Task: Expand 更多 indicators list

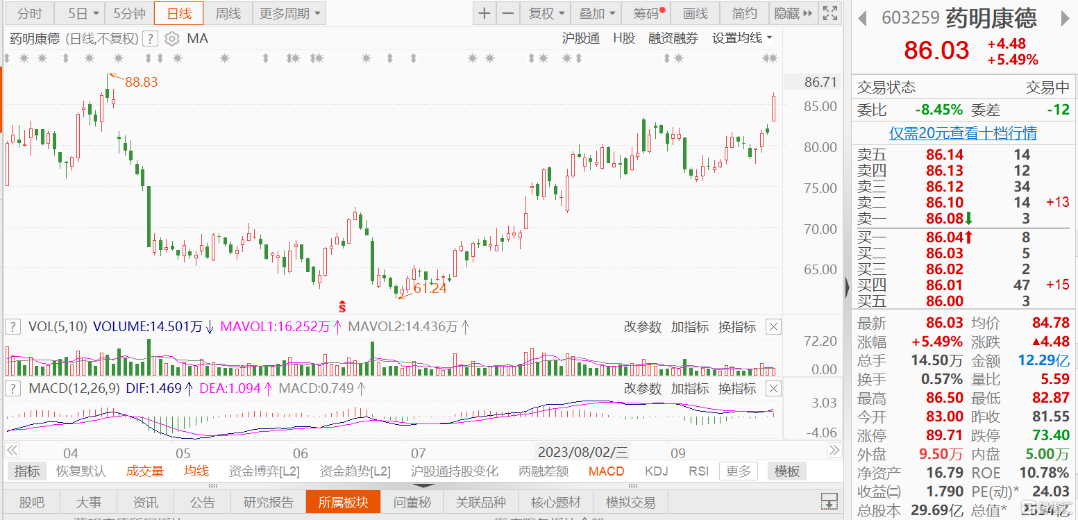Action: (739, 471)
